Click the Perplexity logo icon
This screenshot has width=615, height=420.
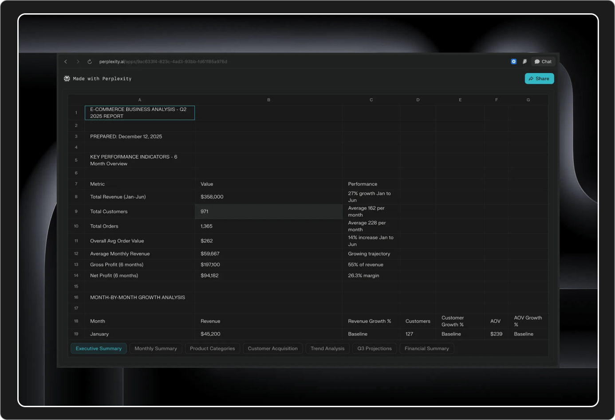pyautogui.click(x=67, y=78)
